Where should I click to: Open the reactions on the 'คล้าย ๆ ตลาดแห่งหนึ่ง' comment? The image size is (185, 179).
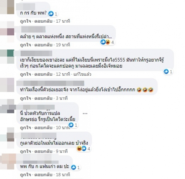coord(107,42)
